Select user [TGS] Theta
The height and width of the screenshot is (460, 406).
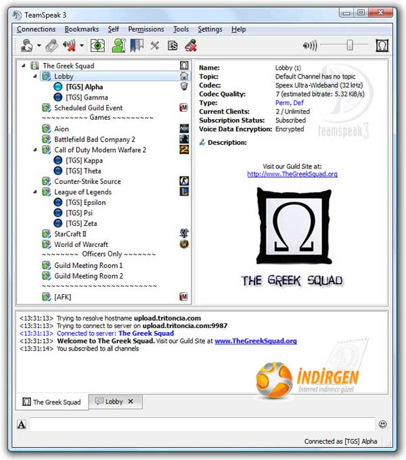[83, 171]
